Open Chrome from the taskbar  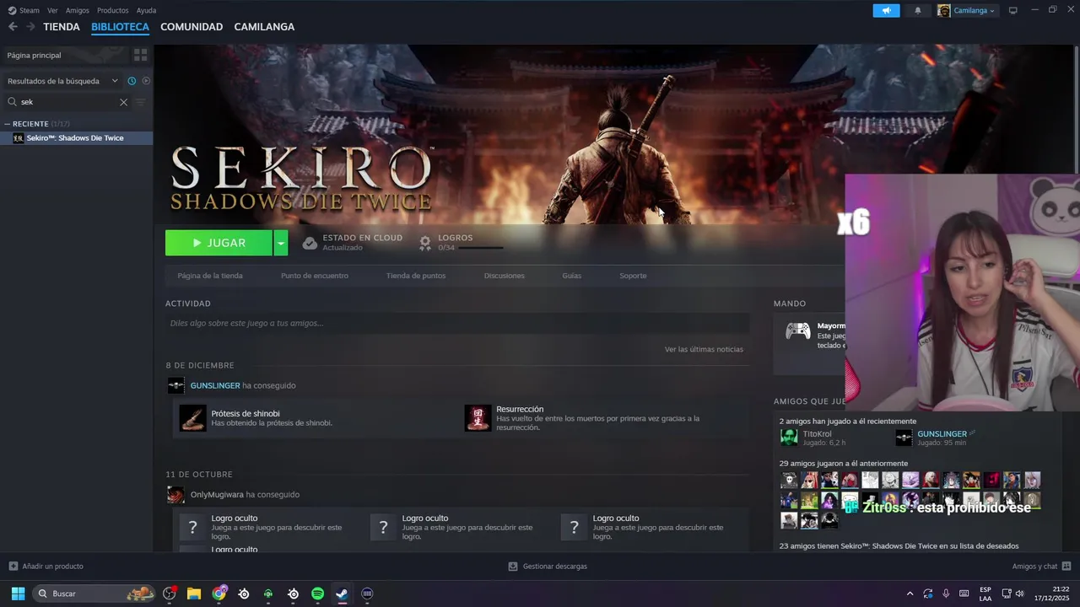click(x=219, y=594)
